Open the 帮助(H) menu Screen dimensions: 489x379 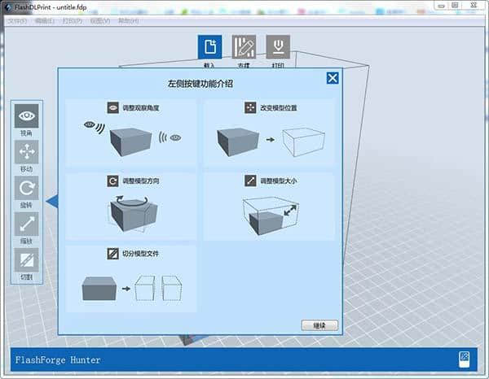(x=128, y=20)
